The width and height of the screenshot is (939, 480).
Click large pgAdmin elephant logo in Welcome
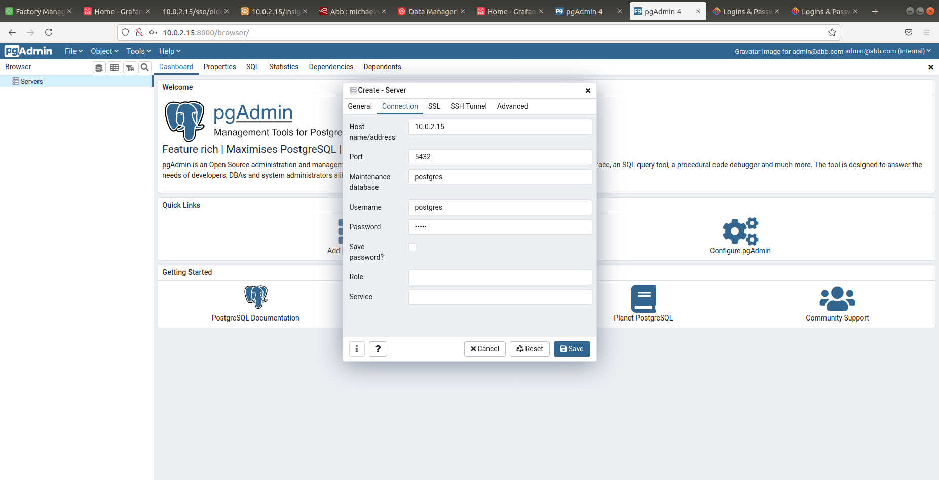click(185, 121)
